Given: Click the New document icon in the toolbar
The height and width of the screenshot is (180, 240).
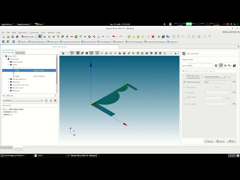Looking at the screenshot, I should coord(4,37).
